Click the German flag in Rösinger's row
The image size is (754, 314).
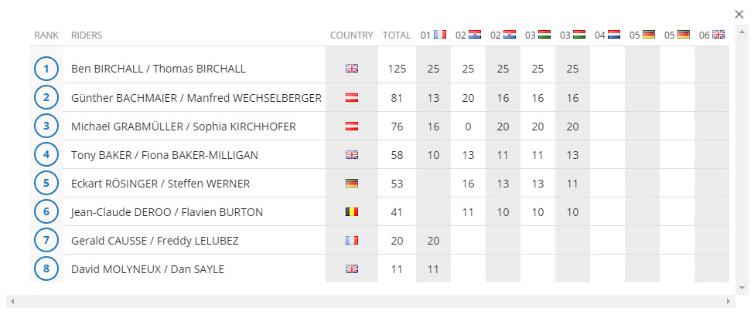point(352,183)
